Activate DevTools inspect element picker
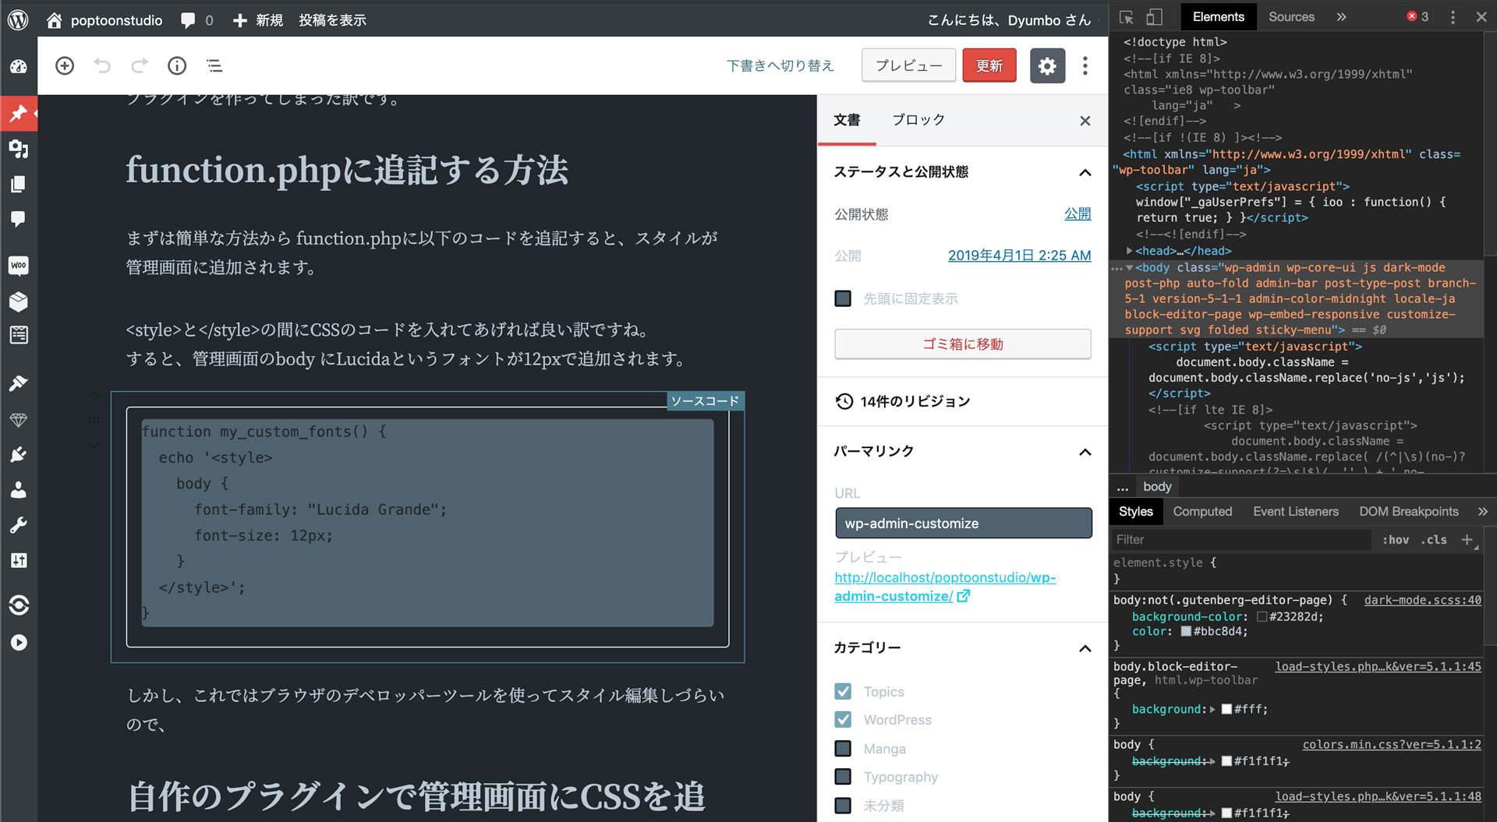The image size is (1497, 822). 1126,17
